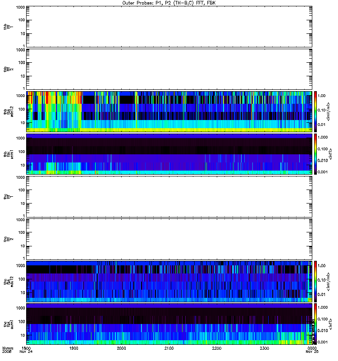Click the thc fbk edc12 spectrogram panel
The image size is (338, 361).
(169, 282)
